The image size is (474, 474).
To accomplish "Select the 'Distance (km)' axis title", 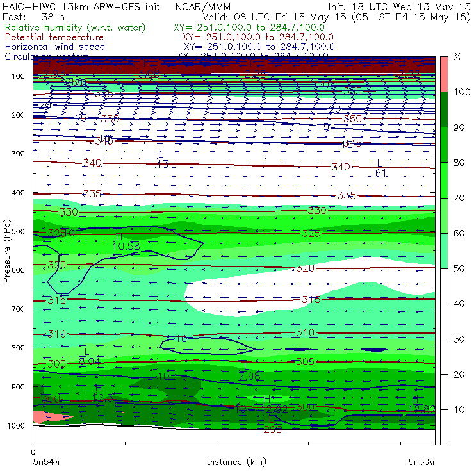I will pyautogui.click(x=236, y=462).
